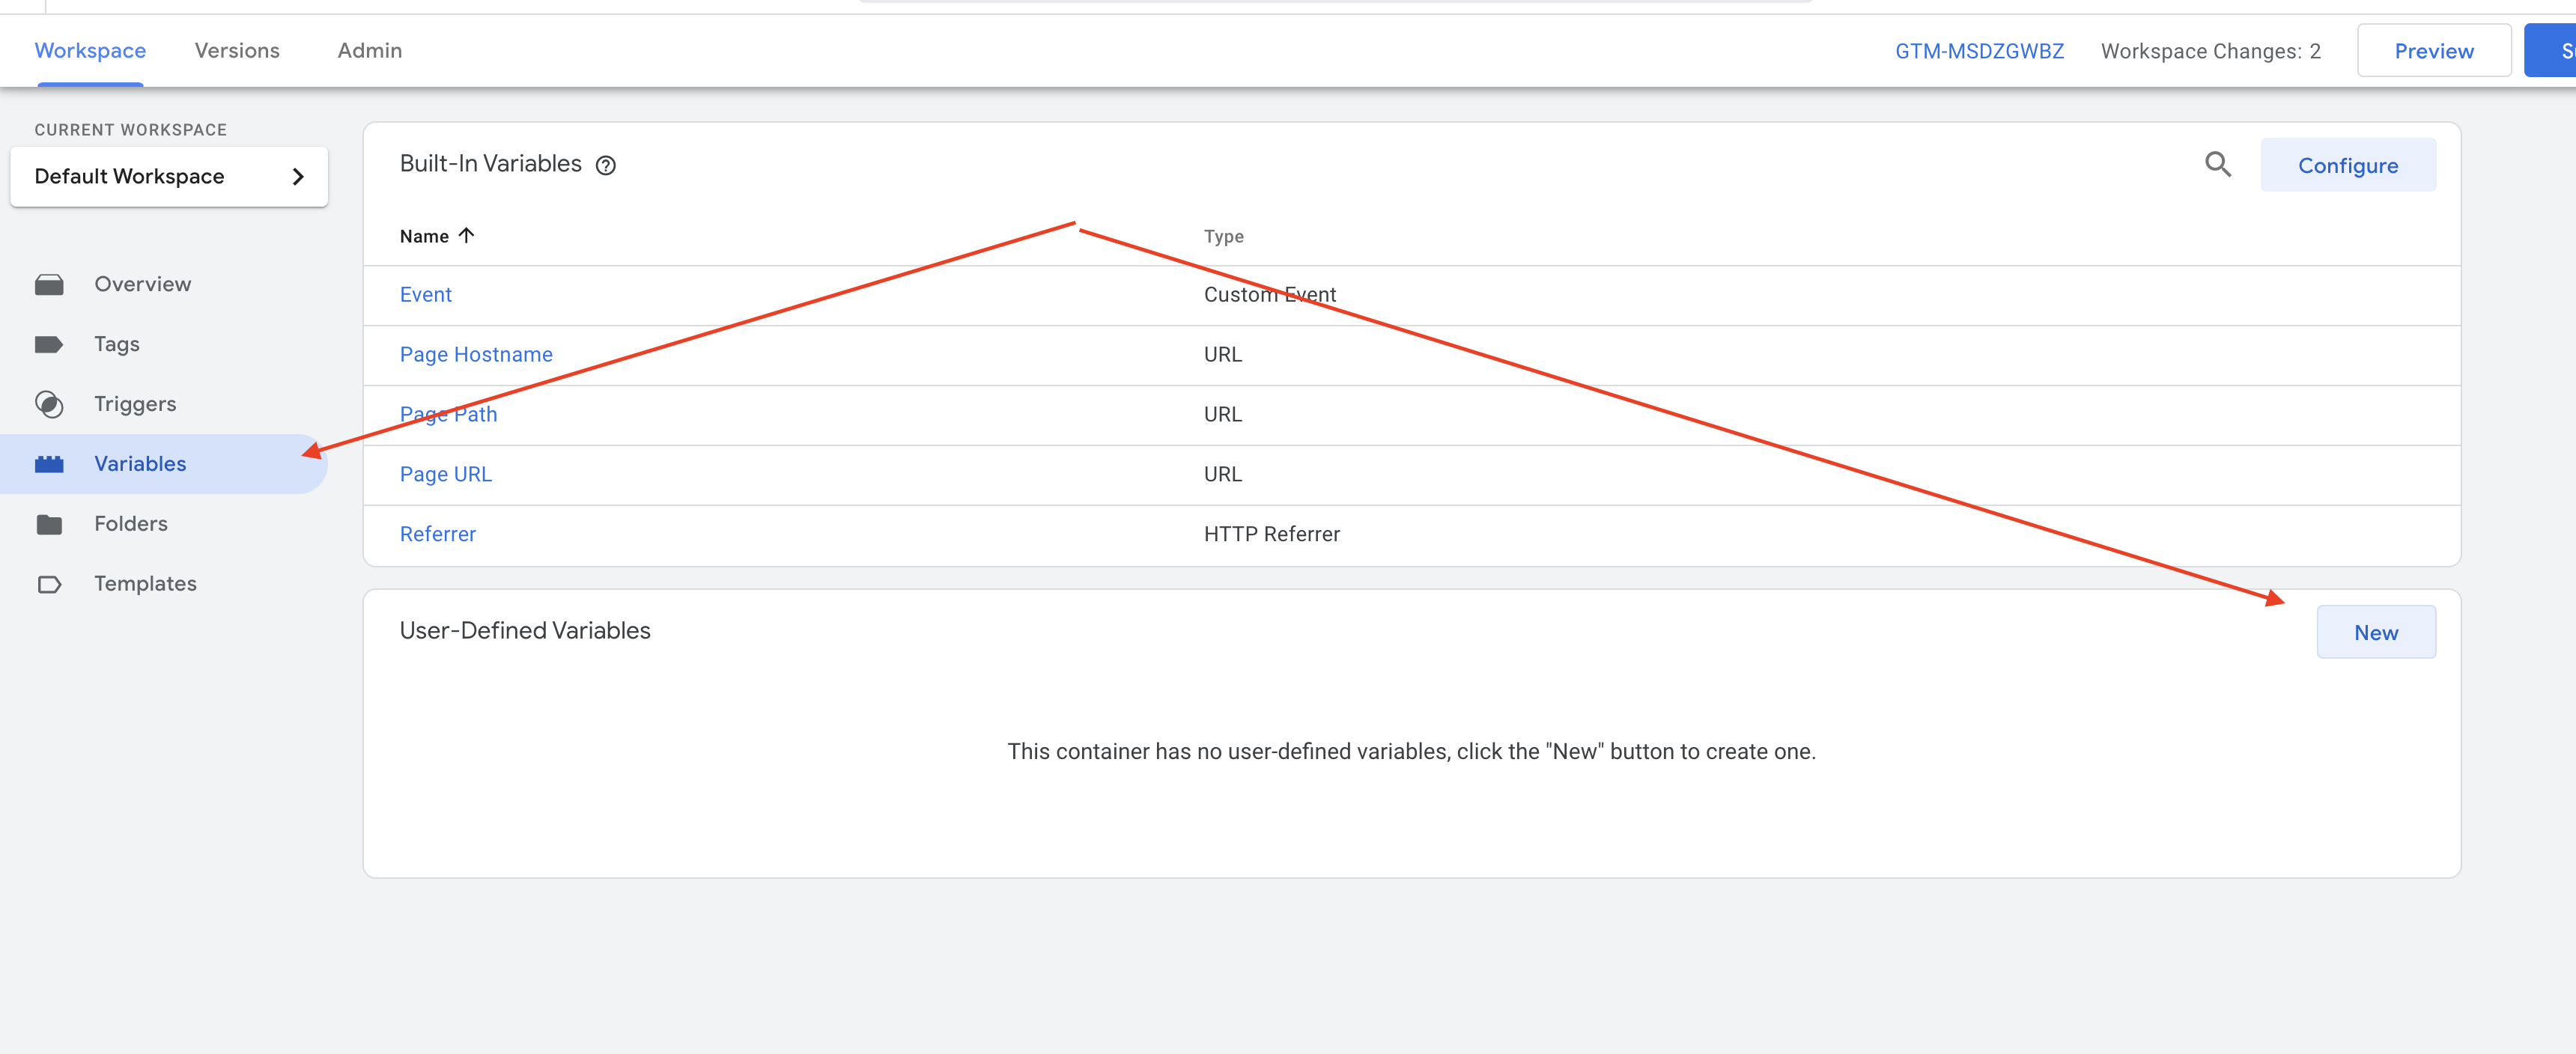2576x1054 pixels.
Task: Open the Referrer variable link
Action: click(438, 535)
